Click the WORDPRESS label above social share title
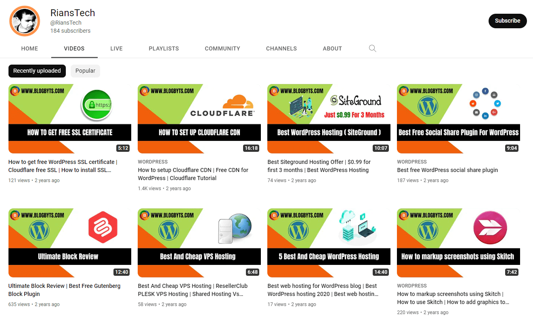This screenshot has width=533, height=321. coord(412,162)
